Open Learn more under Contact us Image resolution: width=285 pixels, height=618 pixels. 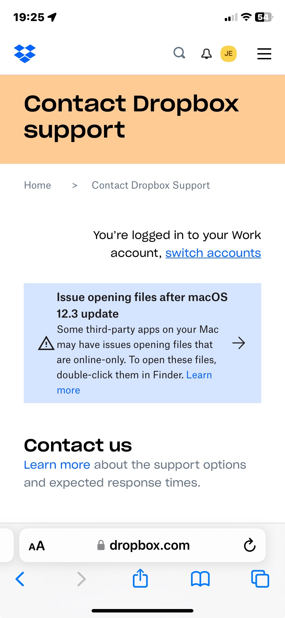(56, 465)
